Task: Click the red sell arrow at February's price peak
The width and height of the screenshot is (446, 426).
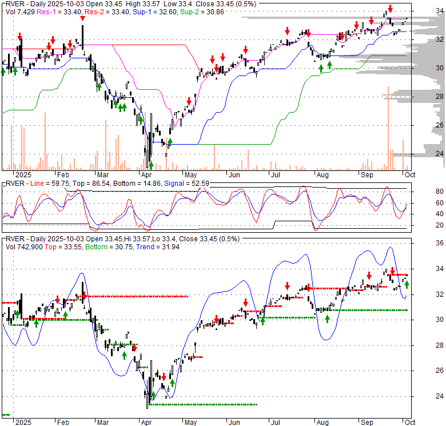Action: [82, 19]
